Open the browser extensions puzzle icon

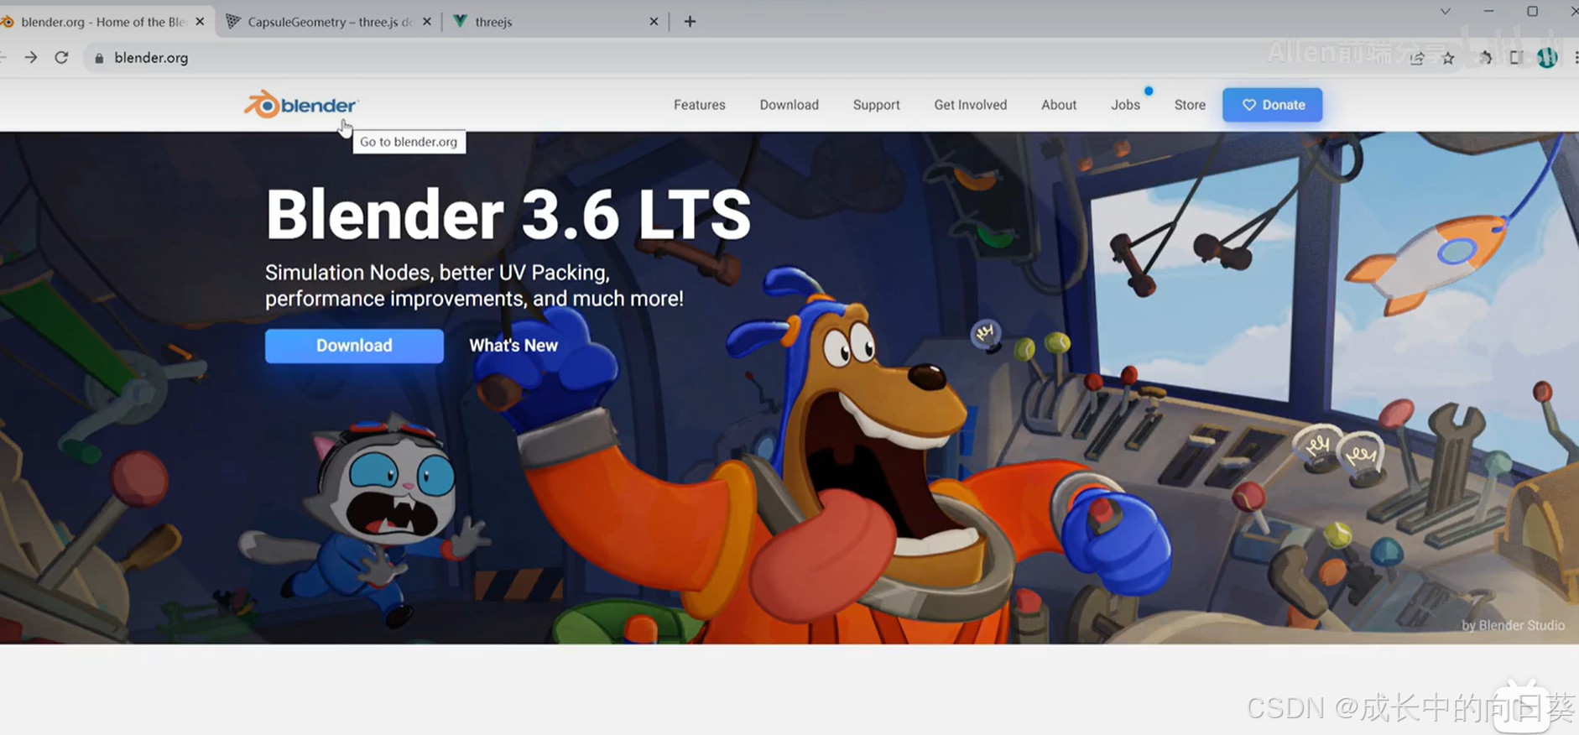(1485, 58)
